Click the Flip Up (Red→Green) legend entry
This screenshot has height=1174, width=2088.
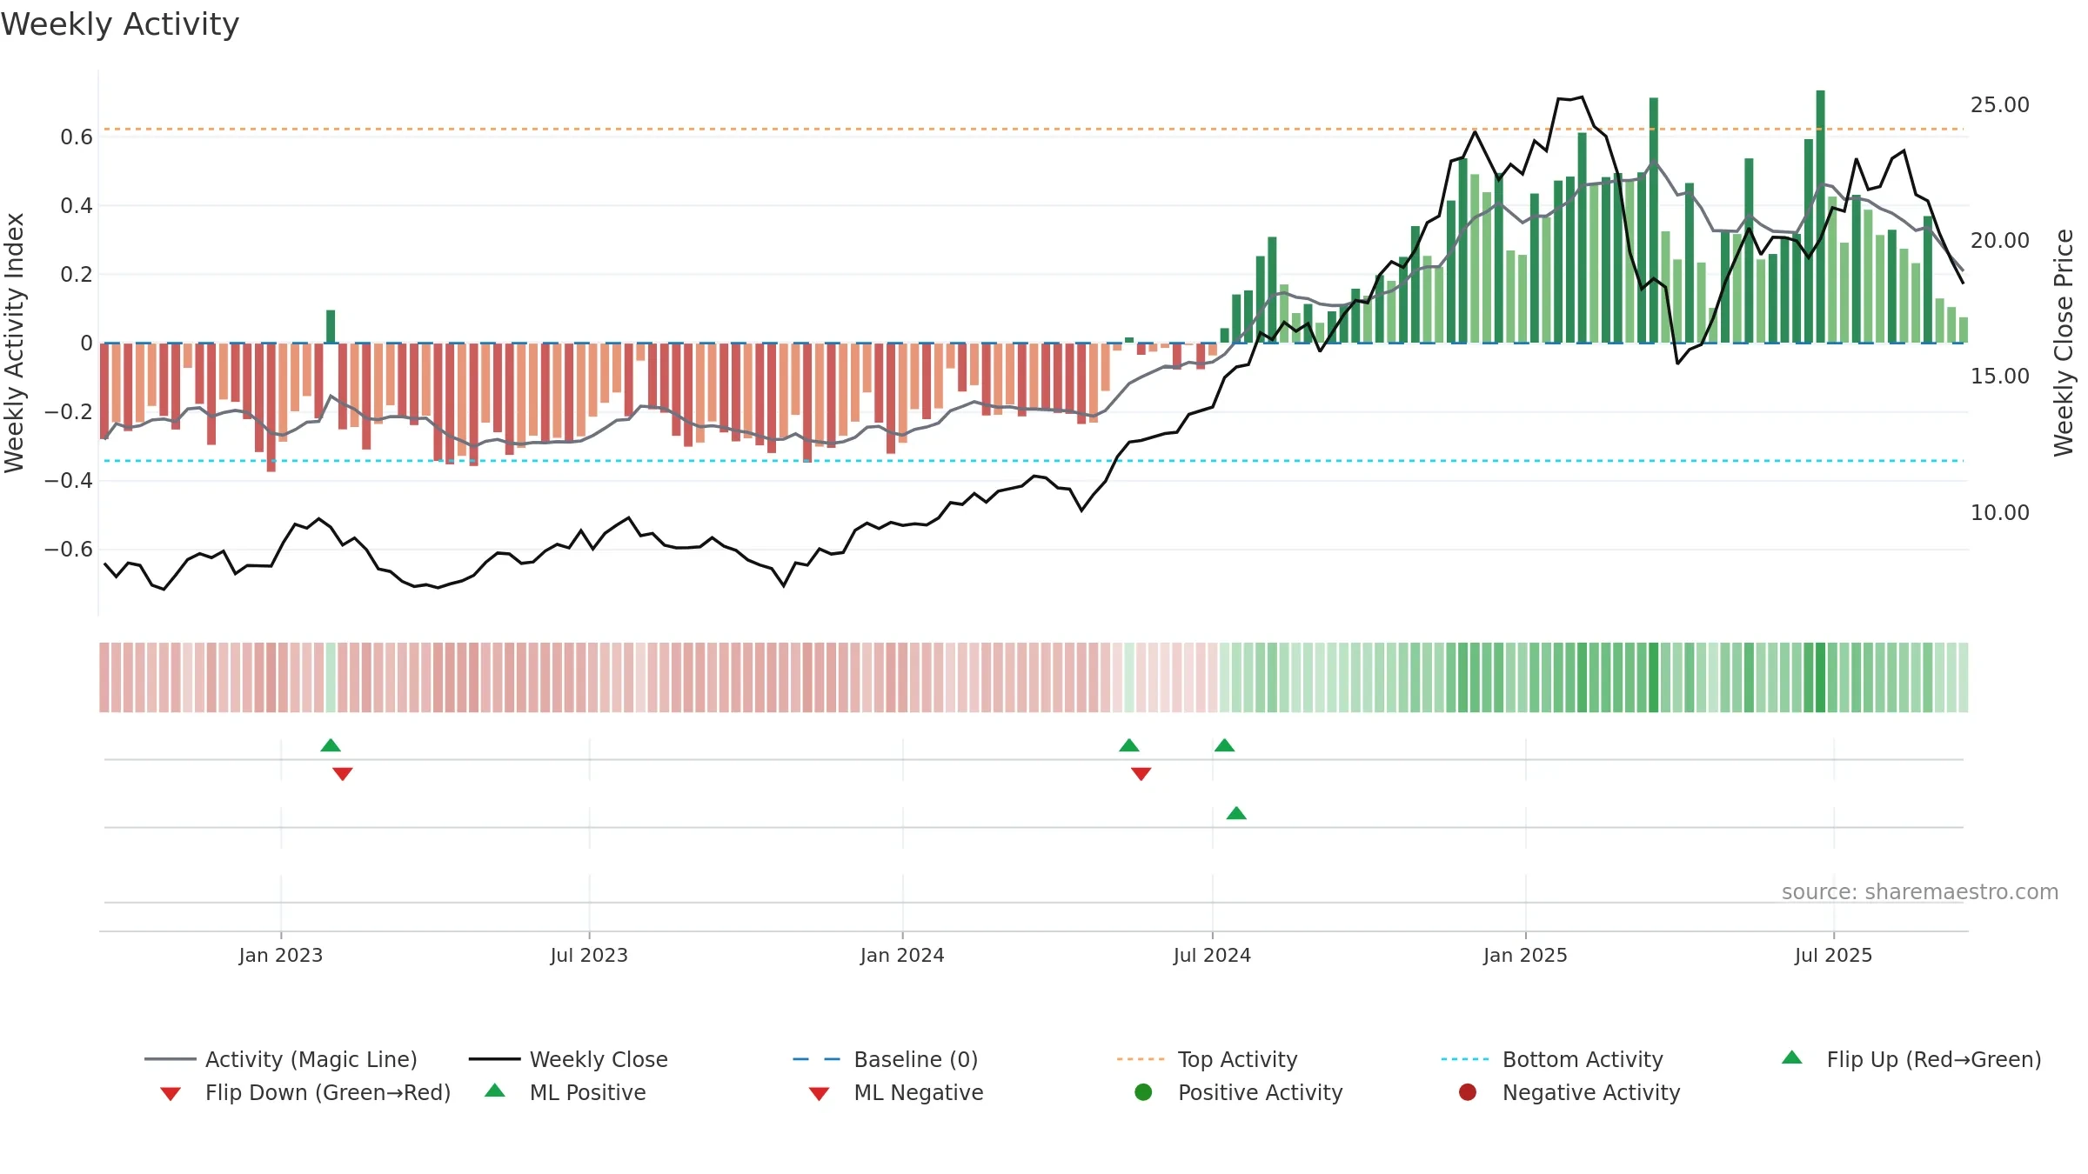(1911, 1059)
